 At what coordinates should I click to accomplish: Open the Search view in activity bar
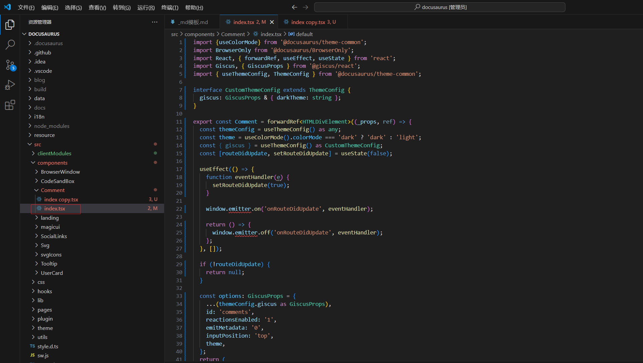click(x=10, y=45)
